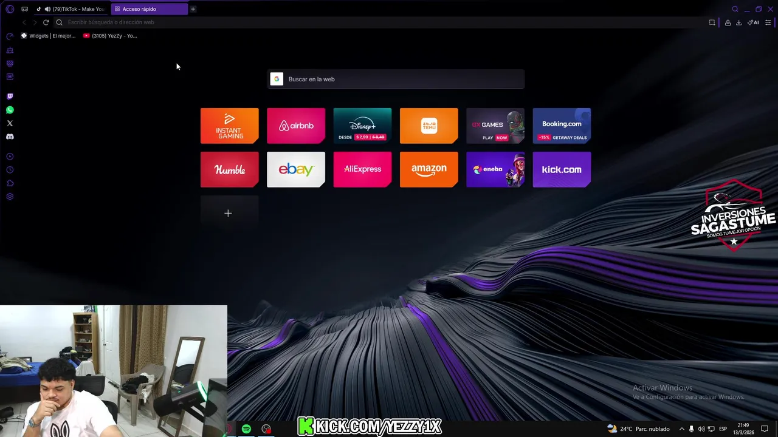Image resolution: width=778 pixels, height=437 pixels.
Task: Go forward with the forward arrow
Action: coord(35,22)
